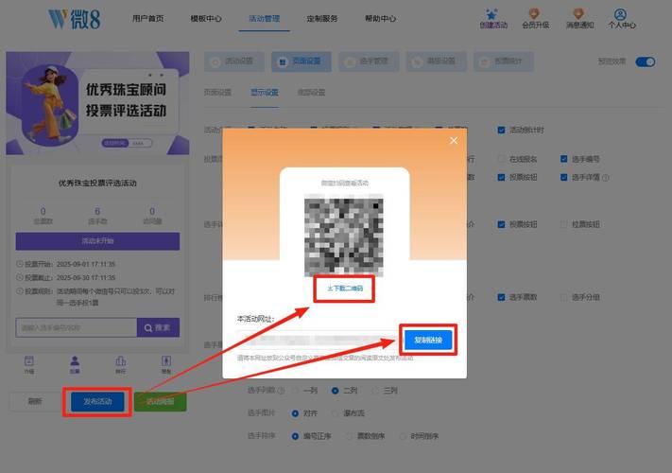Switch to 页面设置 top tab
This screenshot has height=473, width=672.
click(302, 61)
